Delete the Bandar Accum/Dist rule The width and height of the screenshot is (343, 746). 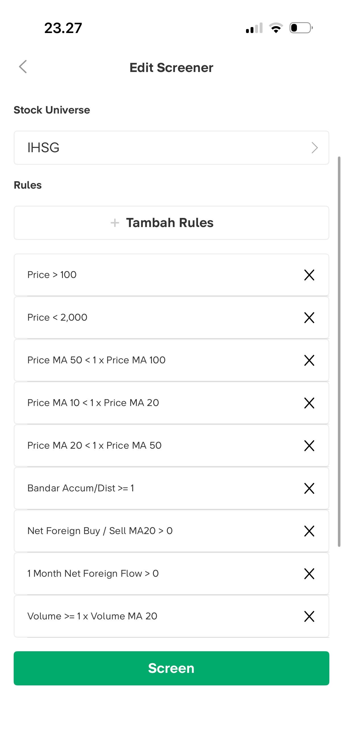tap(309, 488)
